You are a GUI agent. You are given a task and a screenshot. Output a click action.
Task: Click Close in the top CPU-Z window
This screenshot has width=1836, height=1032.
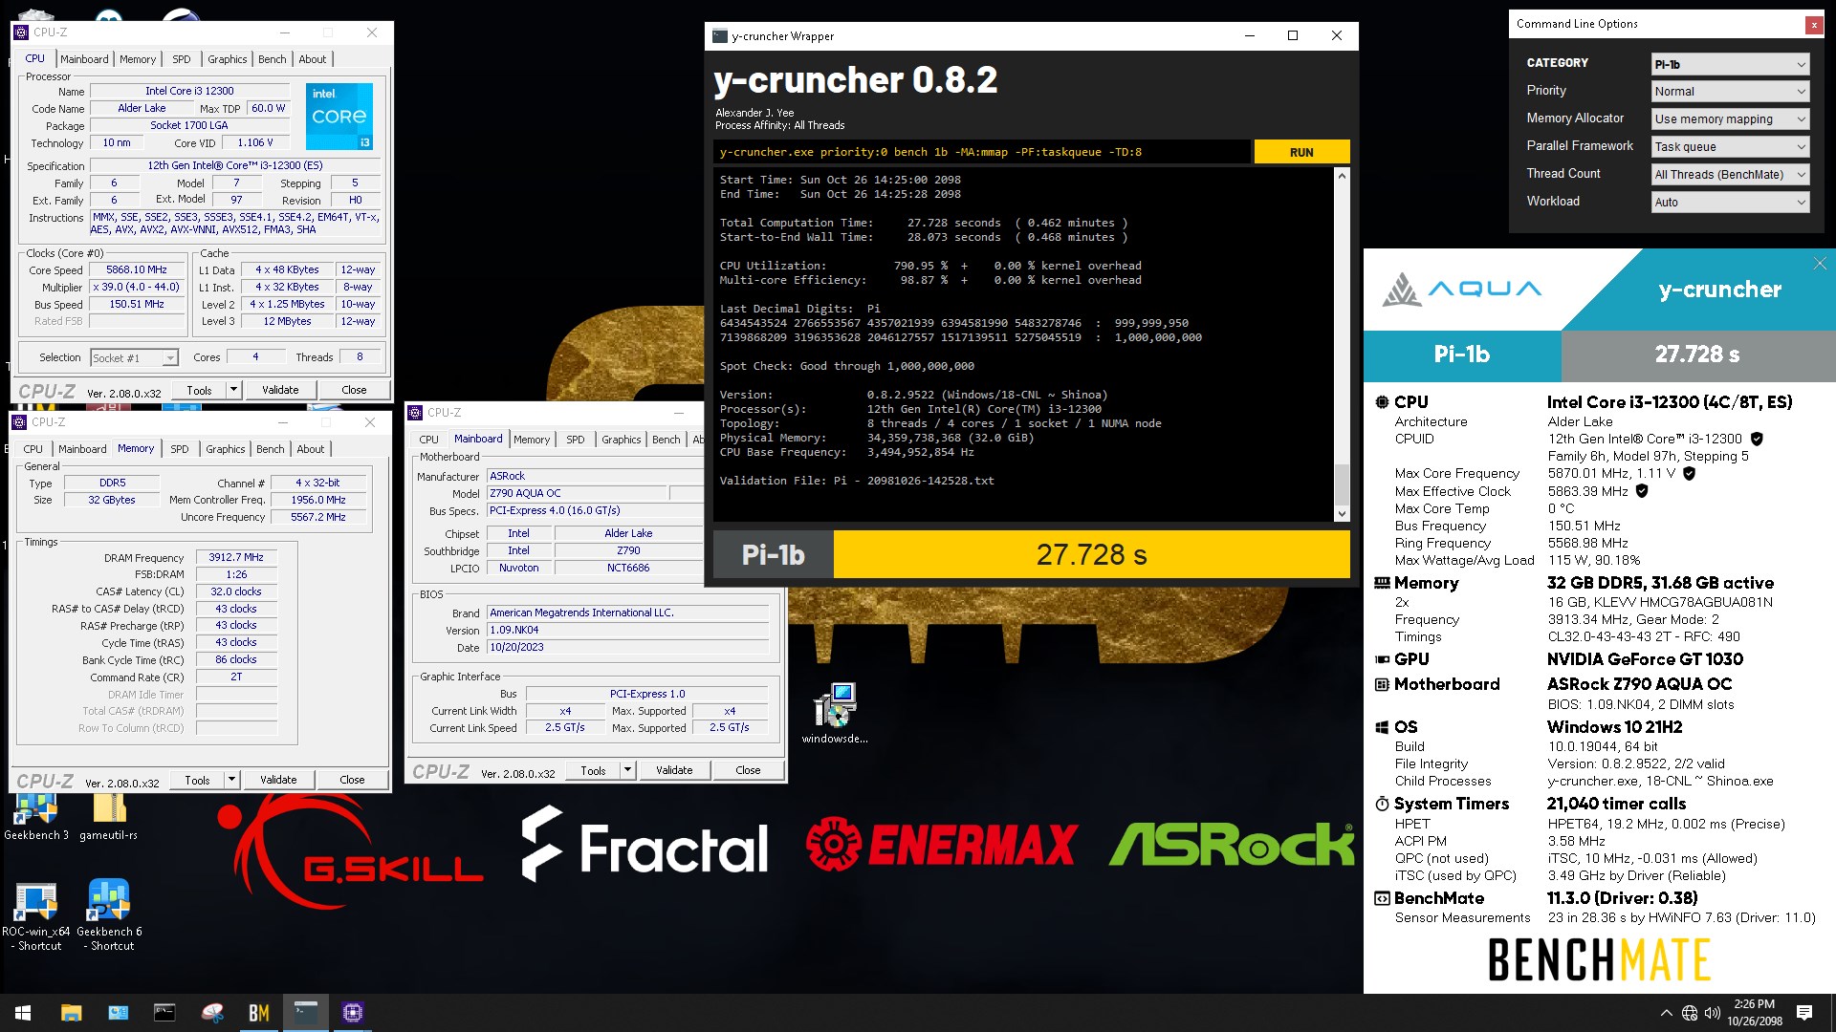click(354, 390)
